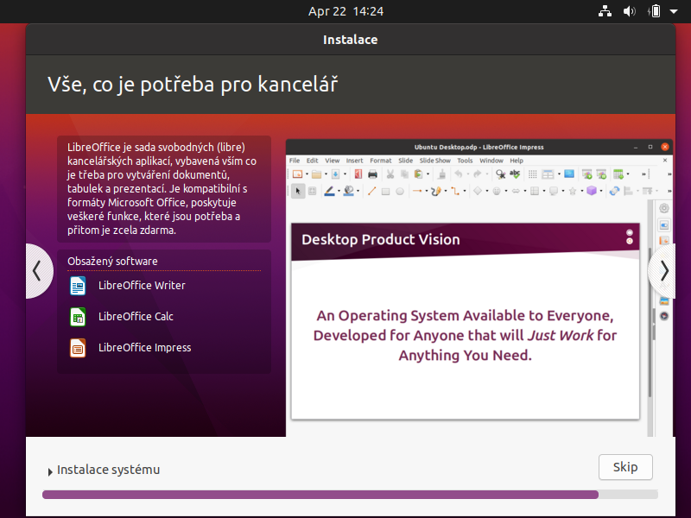691x518 pixels.
Task: Click the Find and Replace icon
Action: click(x=500, y=174)
